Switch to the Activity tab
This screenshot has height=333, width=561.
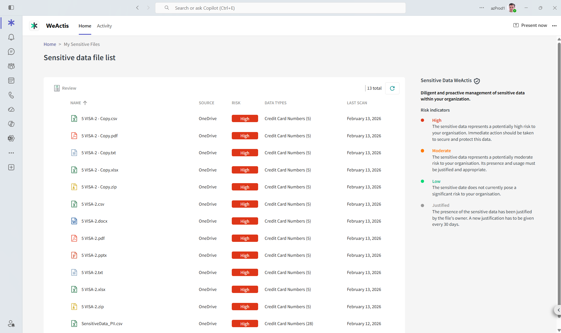pyautogui.click(x=104, y=26)
